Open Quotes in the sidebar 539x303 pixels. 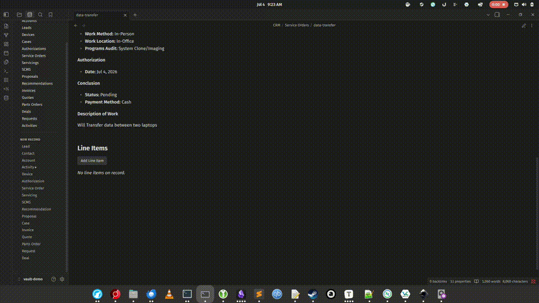[x=28, y=98]
